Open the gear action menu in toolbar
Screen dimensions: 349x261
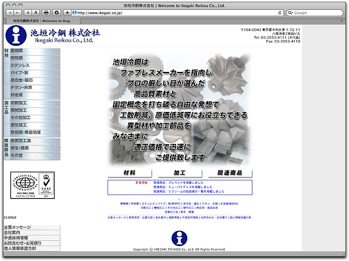[x=56, y=12]
